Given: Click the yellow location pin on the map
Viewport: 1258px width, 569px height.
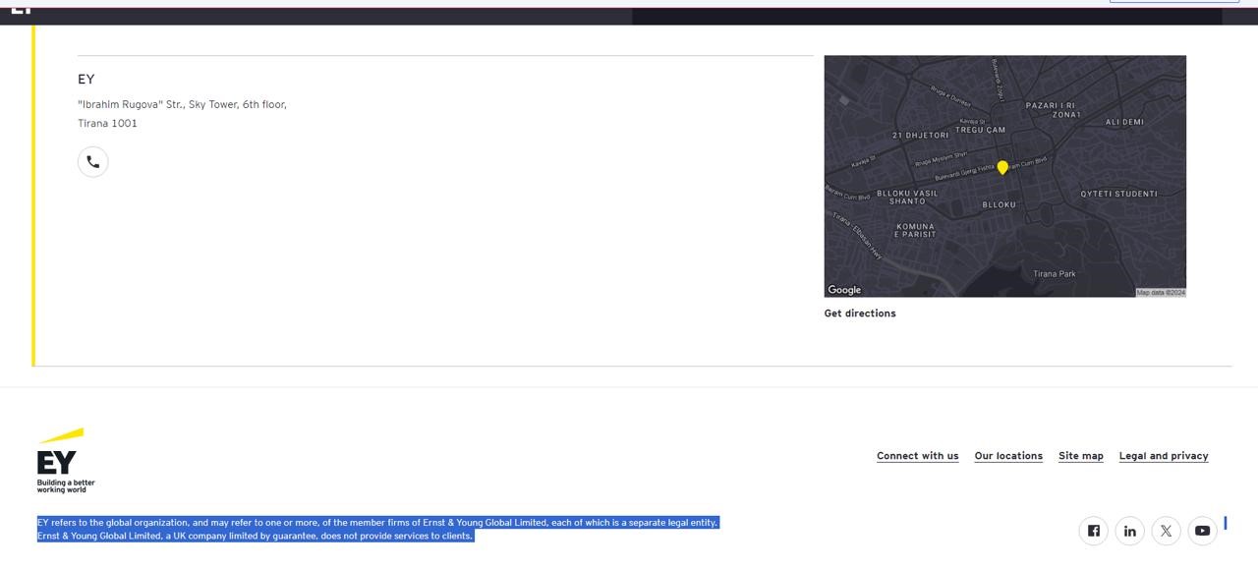Looking at the screenshot, I should point(1002,168).
